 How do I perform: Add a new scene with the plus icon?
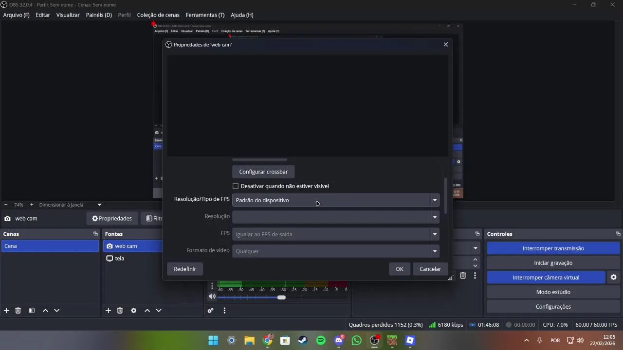(x=6, y=311)
